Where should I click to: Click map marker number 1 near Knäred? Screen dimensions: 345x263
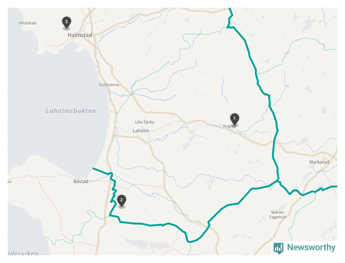tap(235, 119)
